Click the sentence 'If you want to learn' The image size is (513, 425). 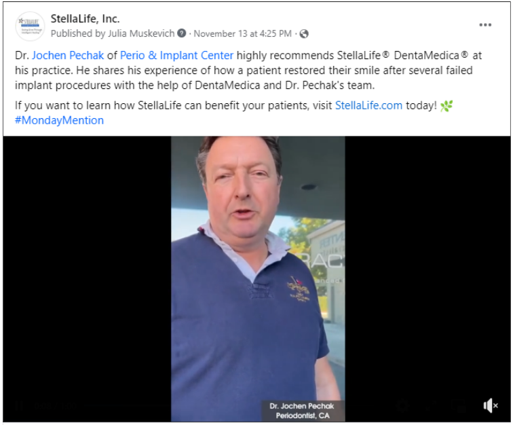(x=226, y=105)
